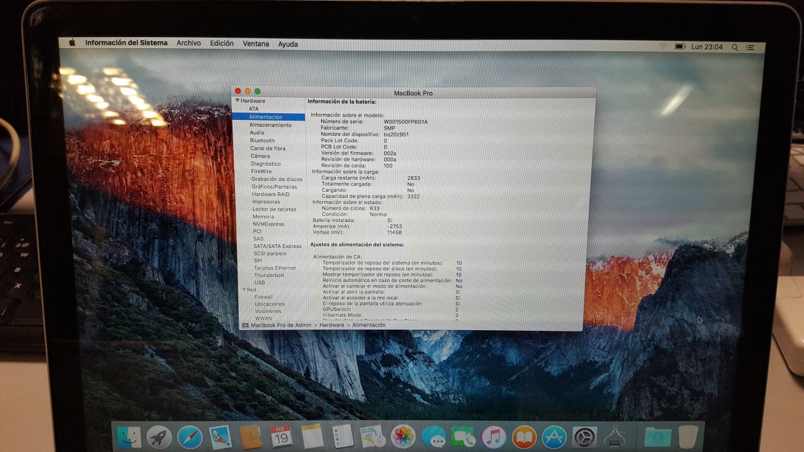The image size is (804, 452).
Task: Select Audio in the sidebar
Action: click(257, 132)
